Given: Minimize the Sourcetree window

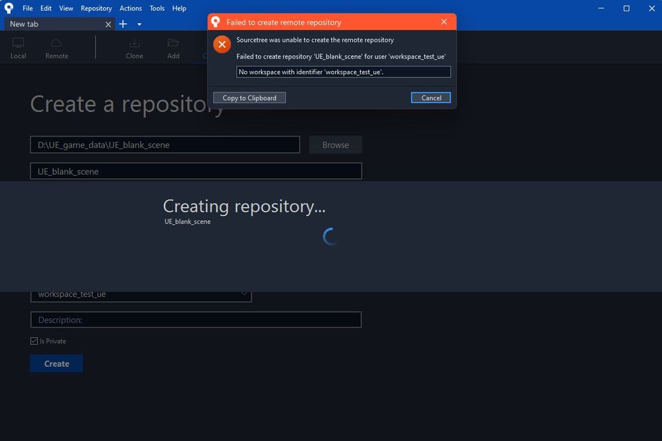Looking at the screenshot, I should point(601,8).
